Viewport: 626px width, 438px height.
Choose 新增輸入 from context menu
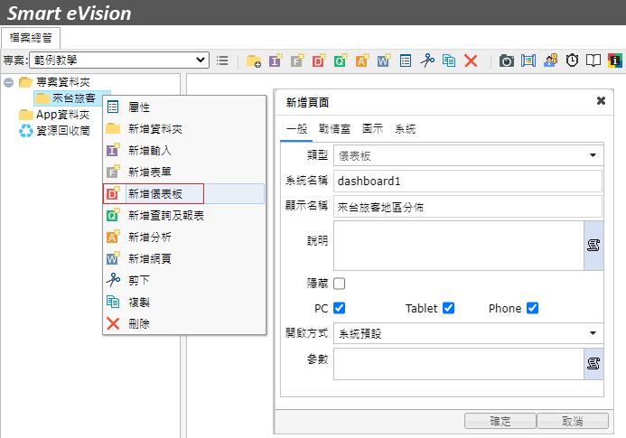click(184, 151)
